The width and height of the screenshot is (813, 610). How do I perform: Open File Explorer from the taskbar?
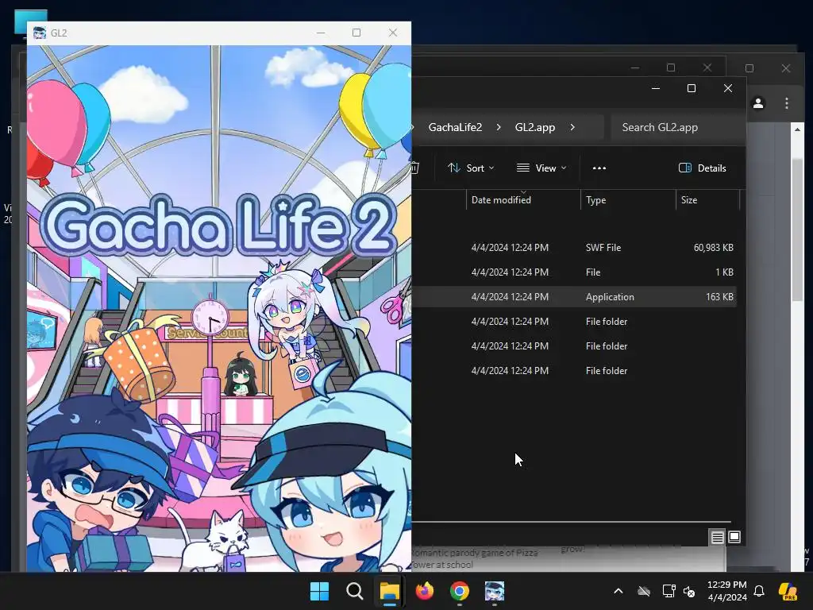tap(389, 591)
